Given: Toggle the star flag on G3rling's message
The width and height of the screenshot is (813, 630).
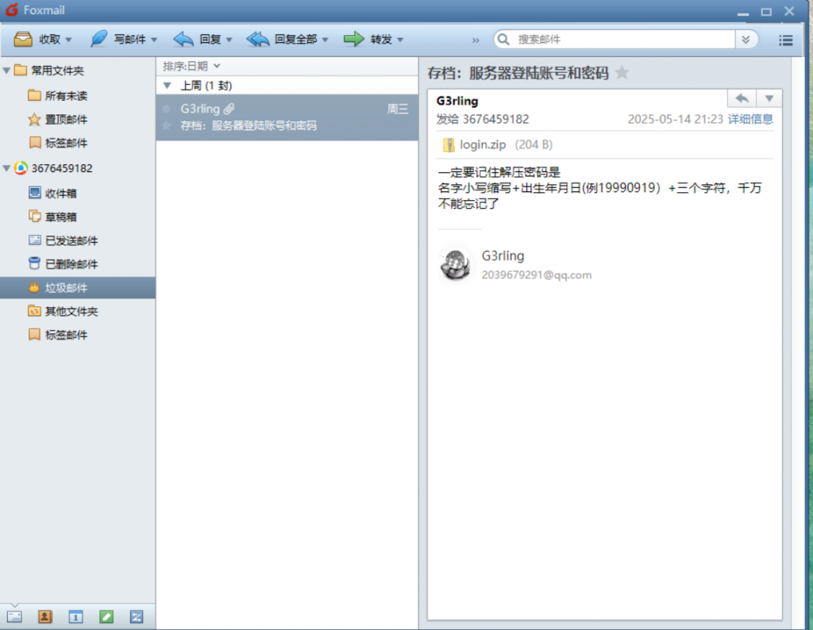Looking at the screenshot, I should 166,125.
